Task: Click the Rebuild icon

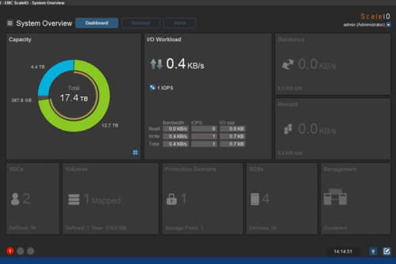Action: (x=288, y=129)
